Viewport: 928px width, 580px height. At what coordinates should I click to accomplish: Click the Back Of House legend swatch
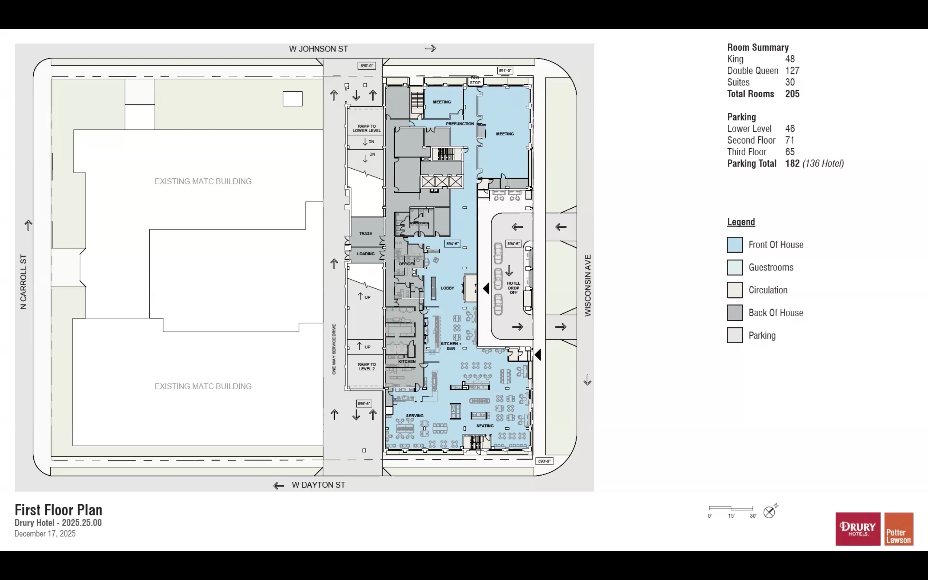[x=734, y=312]
